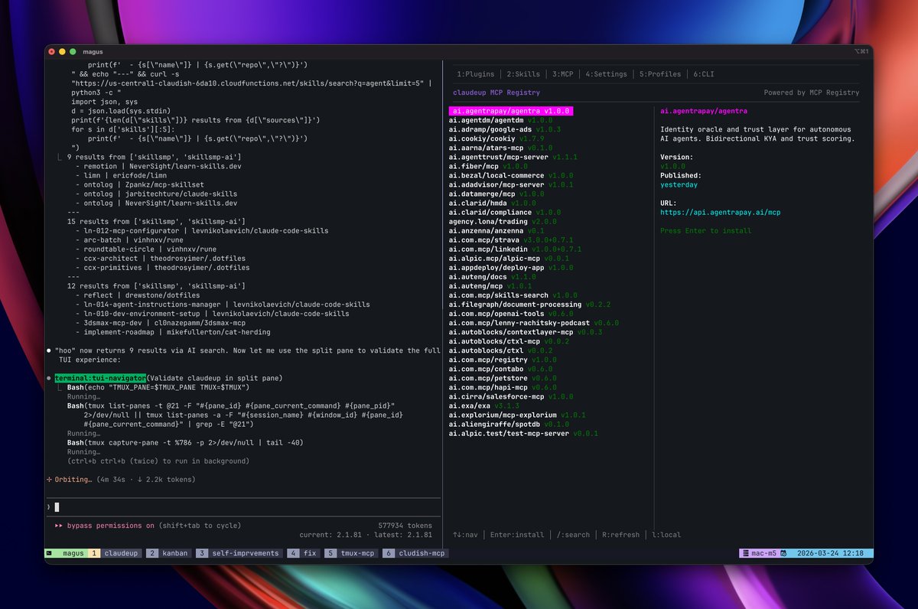Select ai.alpic.test/test-mcp-server entry
This screenshot has width=918, height=609.
523,432
